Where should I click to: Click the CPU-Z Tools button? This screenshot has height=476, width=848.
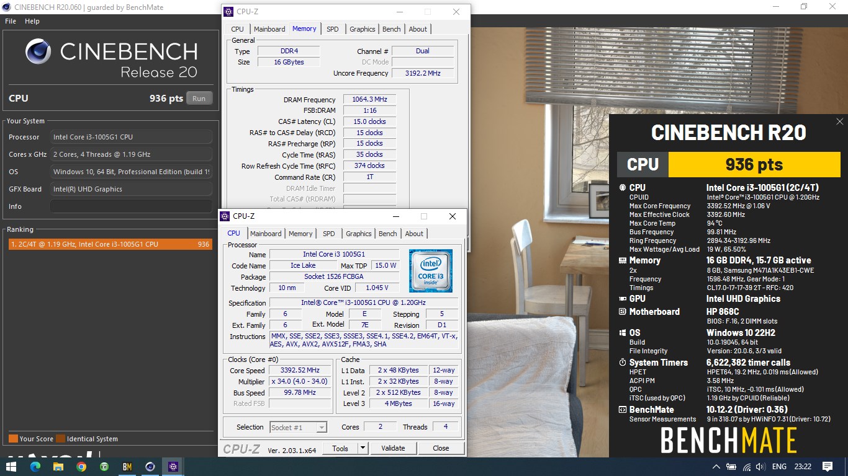pos(340,448)
